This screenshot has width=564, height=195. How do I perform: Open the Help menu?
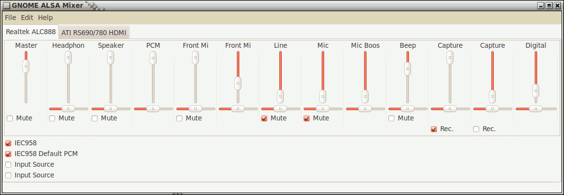tap(45, 18)
